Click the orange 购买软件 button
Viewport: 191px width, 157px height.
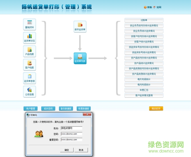tap(156, 109)
